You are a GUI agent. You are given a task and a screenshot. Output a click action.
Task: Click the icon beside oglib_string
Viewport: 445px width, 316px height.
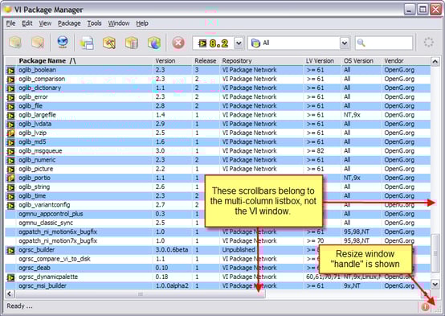(10, 187)
